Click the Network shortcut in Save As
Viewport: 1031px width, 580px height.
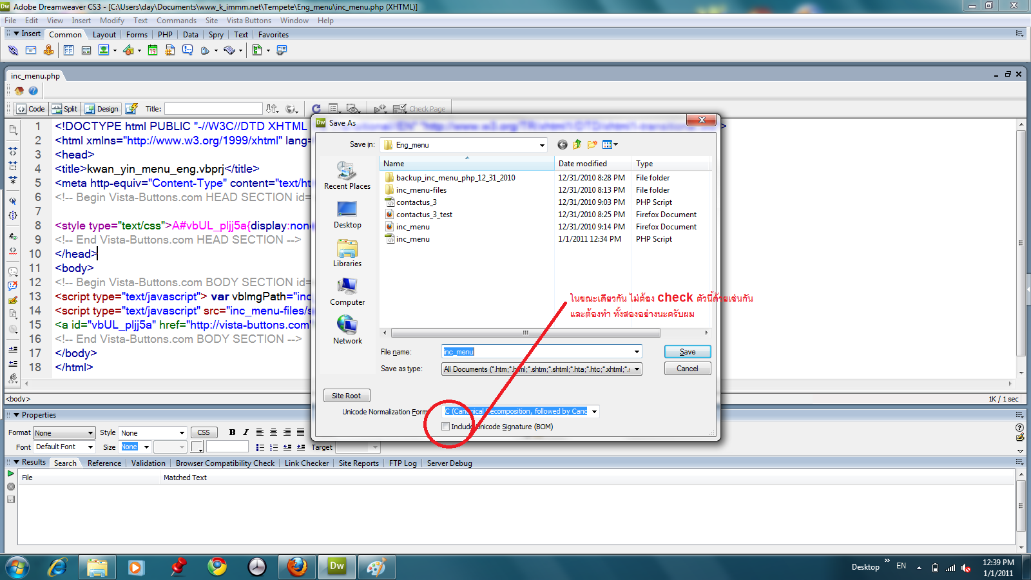(x=347, y=331)
